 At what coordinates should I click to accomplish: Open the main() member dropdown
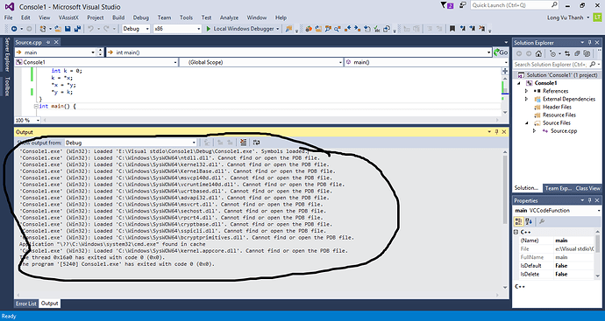[426, 62]
